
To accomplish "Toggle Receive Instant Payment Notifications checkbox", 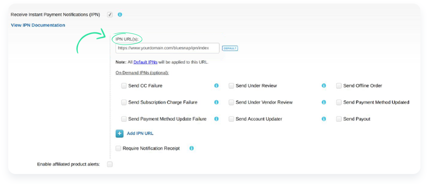I will point(110,15).
